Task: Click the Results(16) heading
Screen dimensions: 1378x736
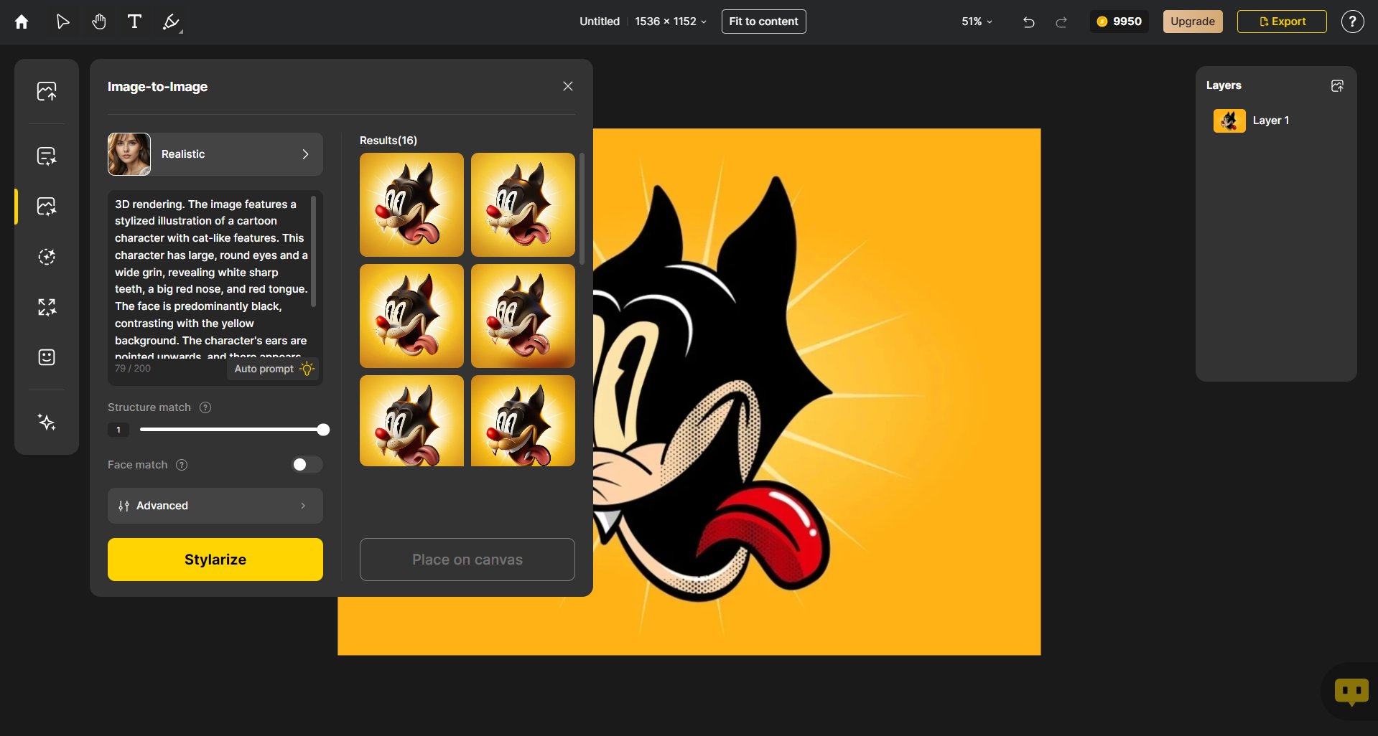Action: click(x=388, y=141)
